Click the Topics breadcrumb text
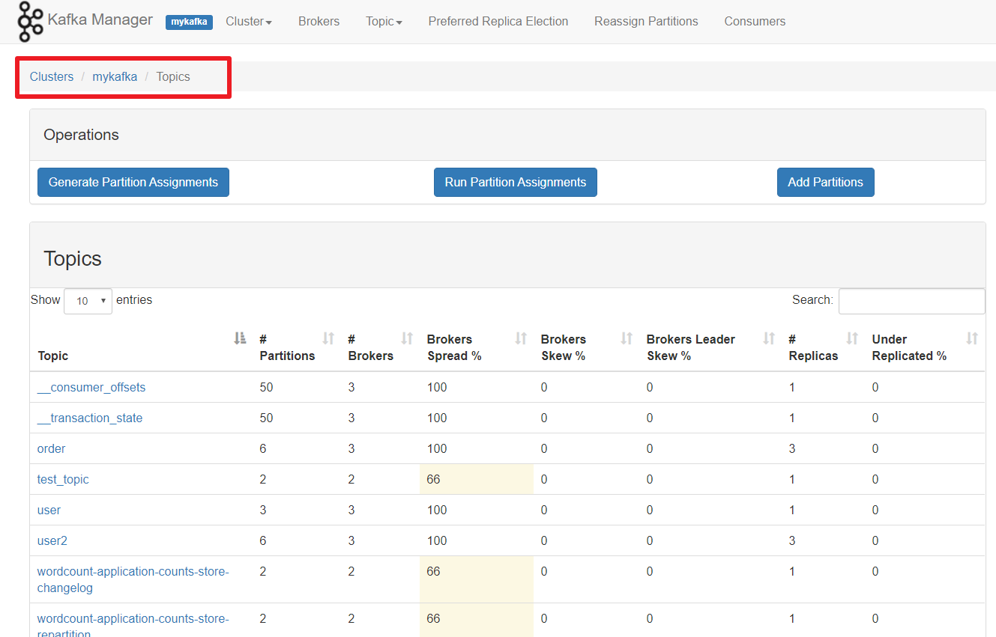The width and height of the screenshot is (996, 637). (x=173, y=76)
